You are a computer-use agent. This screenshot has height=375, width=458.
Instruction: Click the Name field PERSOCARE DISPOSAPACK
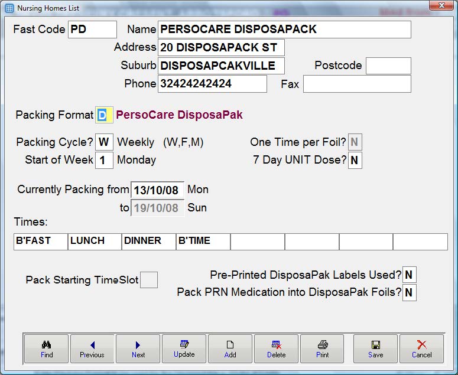click(x=284, y=30)
